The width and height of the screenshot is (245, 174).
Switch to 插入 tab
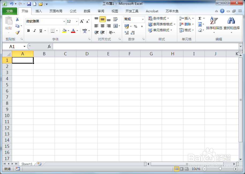(39, 11)
